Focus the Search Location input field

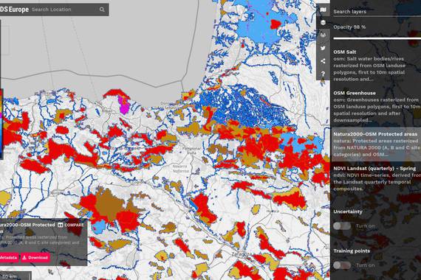coord(64,10)
